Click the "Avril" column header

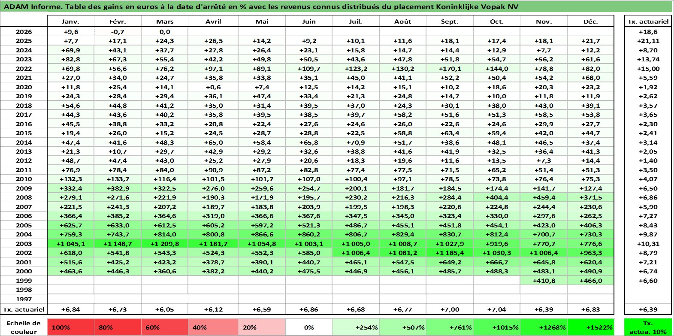(213, 21)
